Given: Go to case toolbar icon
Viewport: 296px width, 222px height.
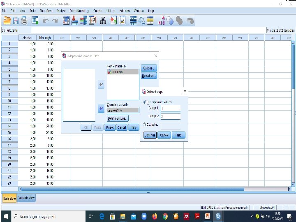Looking at the screenshot, I should click(66, 21).
